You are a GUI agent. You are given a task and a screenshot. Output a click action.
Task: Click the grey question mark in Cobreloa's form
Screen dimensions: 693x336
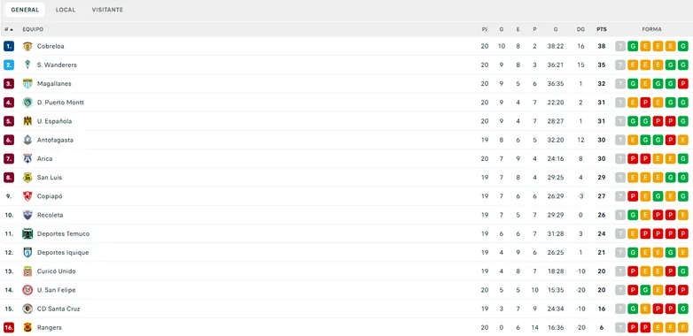click(620, 46)
